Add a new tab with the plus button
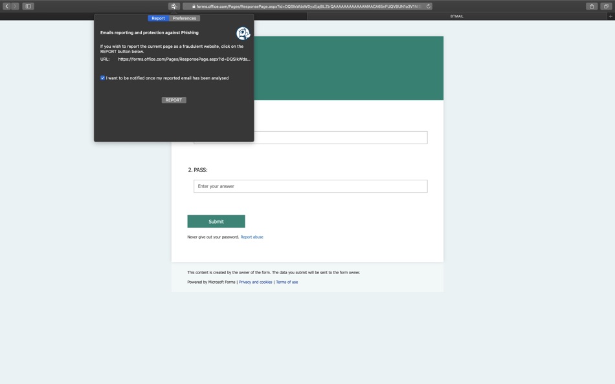This screenshot has width=615, height=384. [x=610, y=16]
